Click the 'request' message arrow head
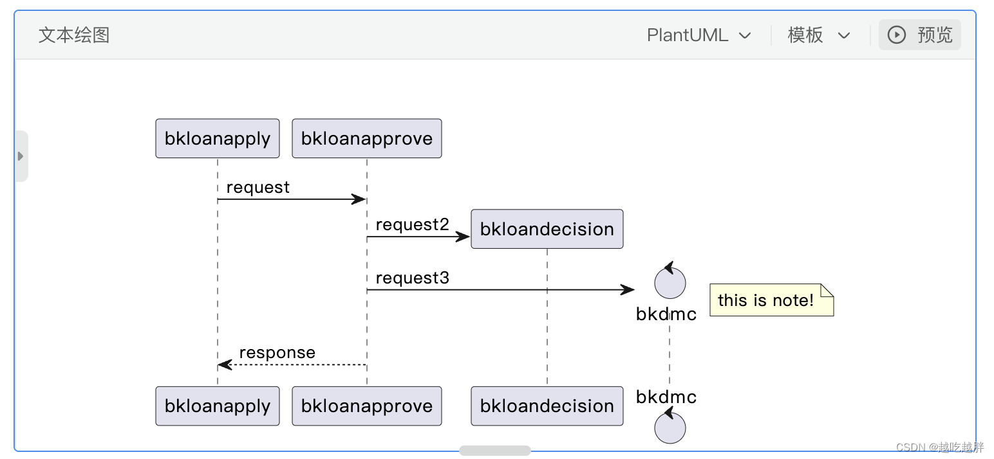 click(x=359, y=199)
